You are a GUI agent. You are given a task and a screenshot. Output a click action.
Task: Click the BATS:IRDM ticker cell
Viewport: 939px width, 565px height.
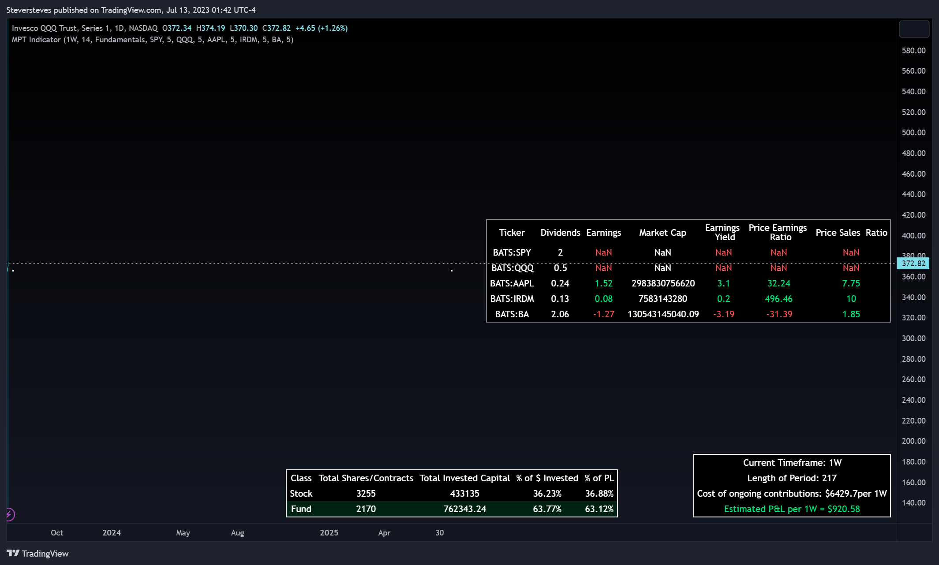point(512,299)
